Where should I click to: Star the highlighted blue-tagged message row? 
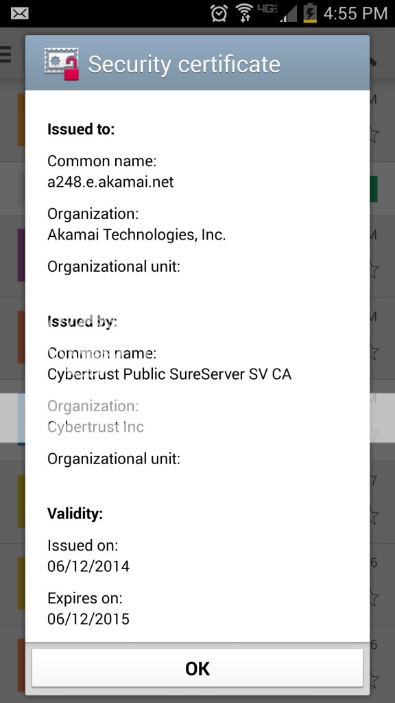click(374, 433)
